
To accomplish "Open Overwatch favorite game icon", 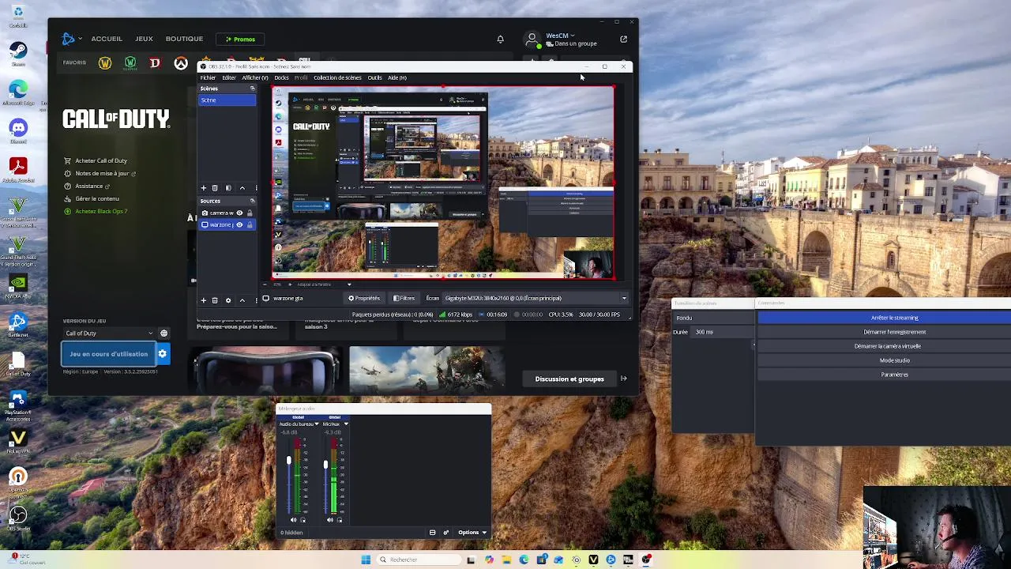I will 181,63.
